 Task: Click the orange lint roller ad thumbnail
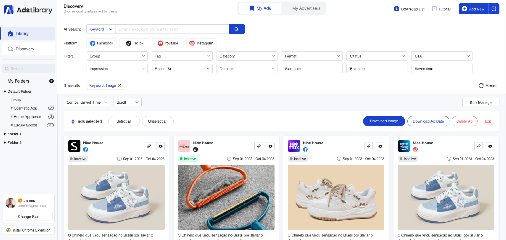(x=226, y=197)
